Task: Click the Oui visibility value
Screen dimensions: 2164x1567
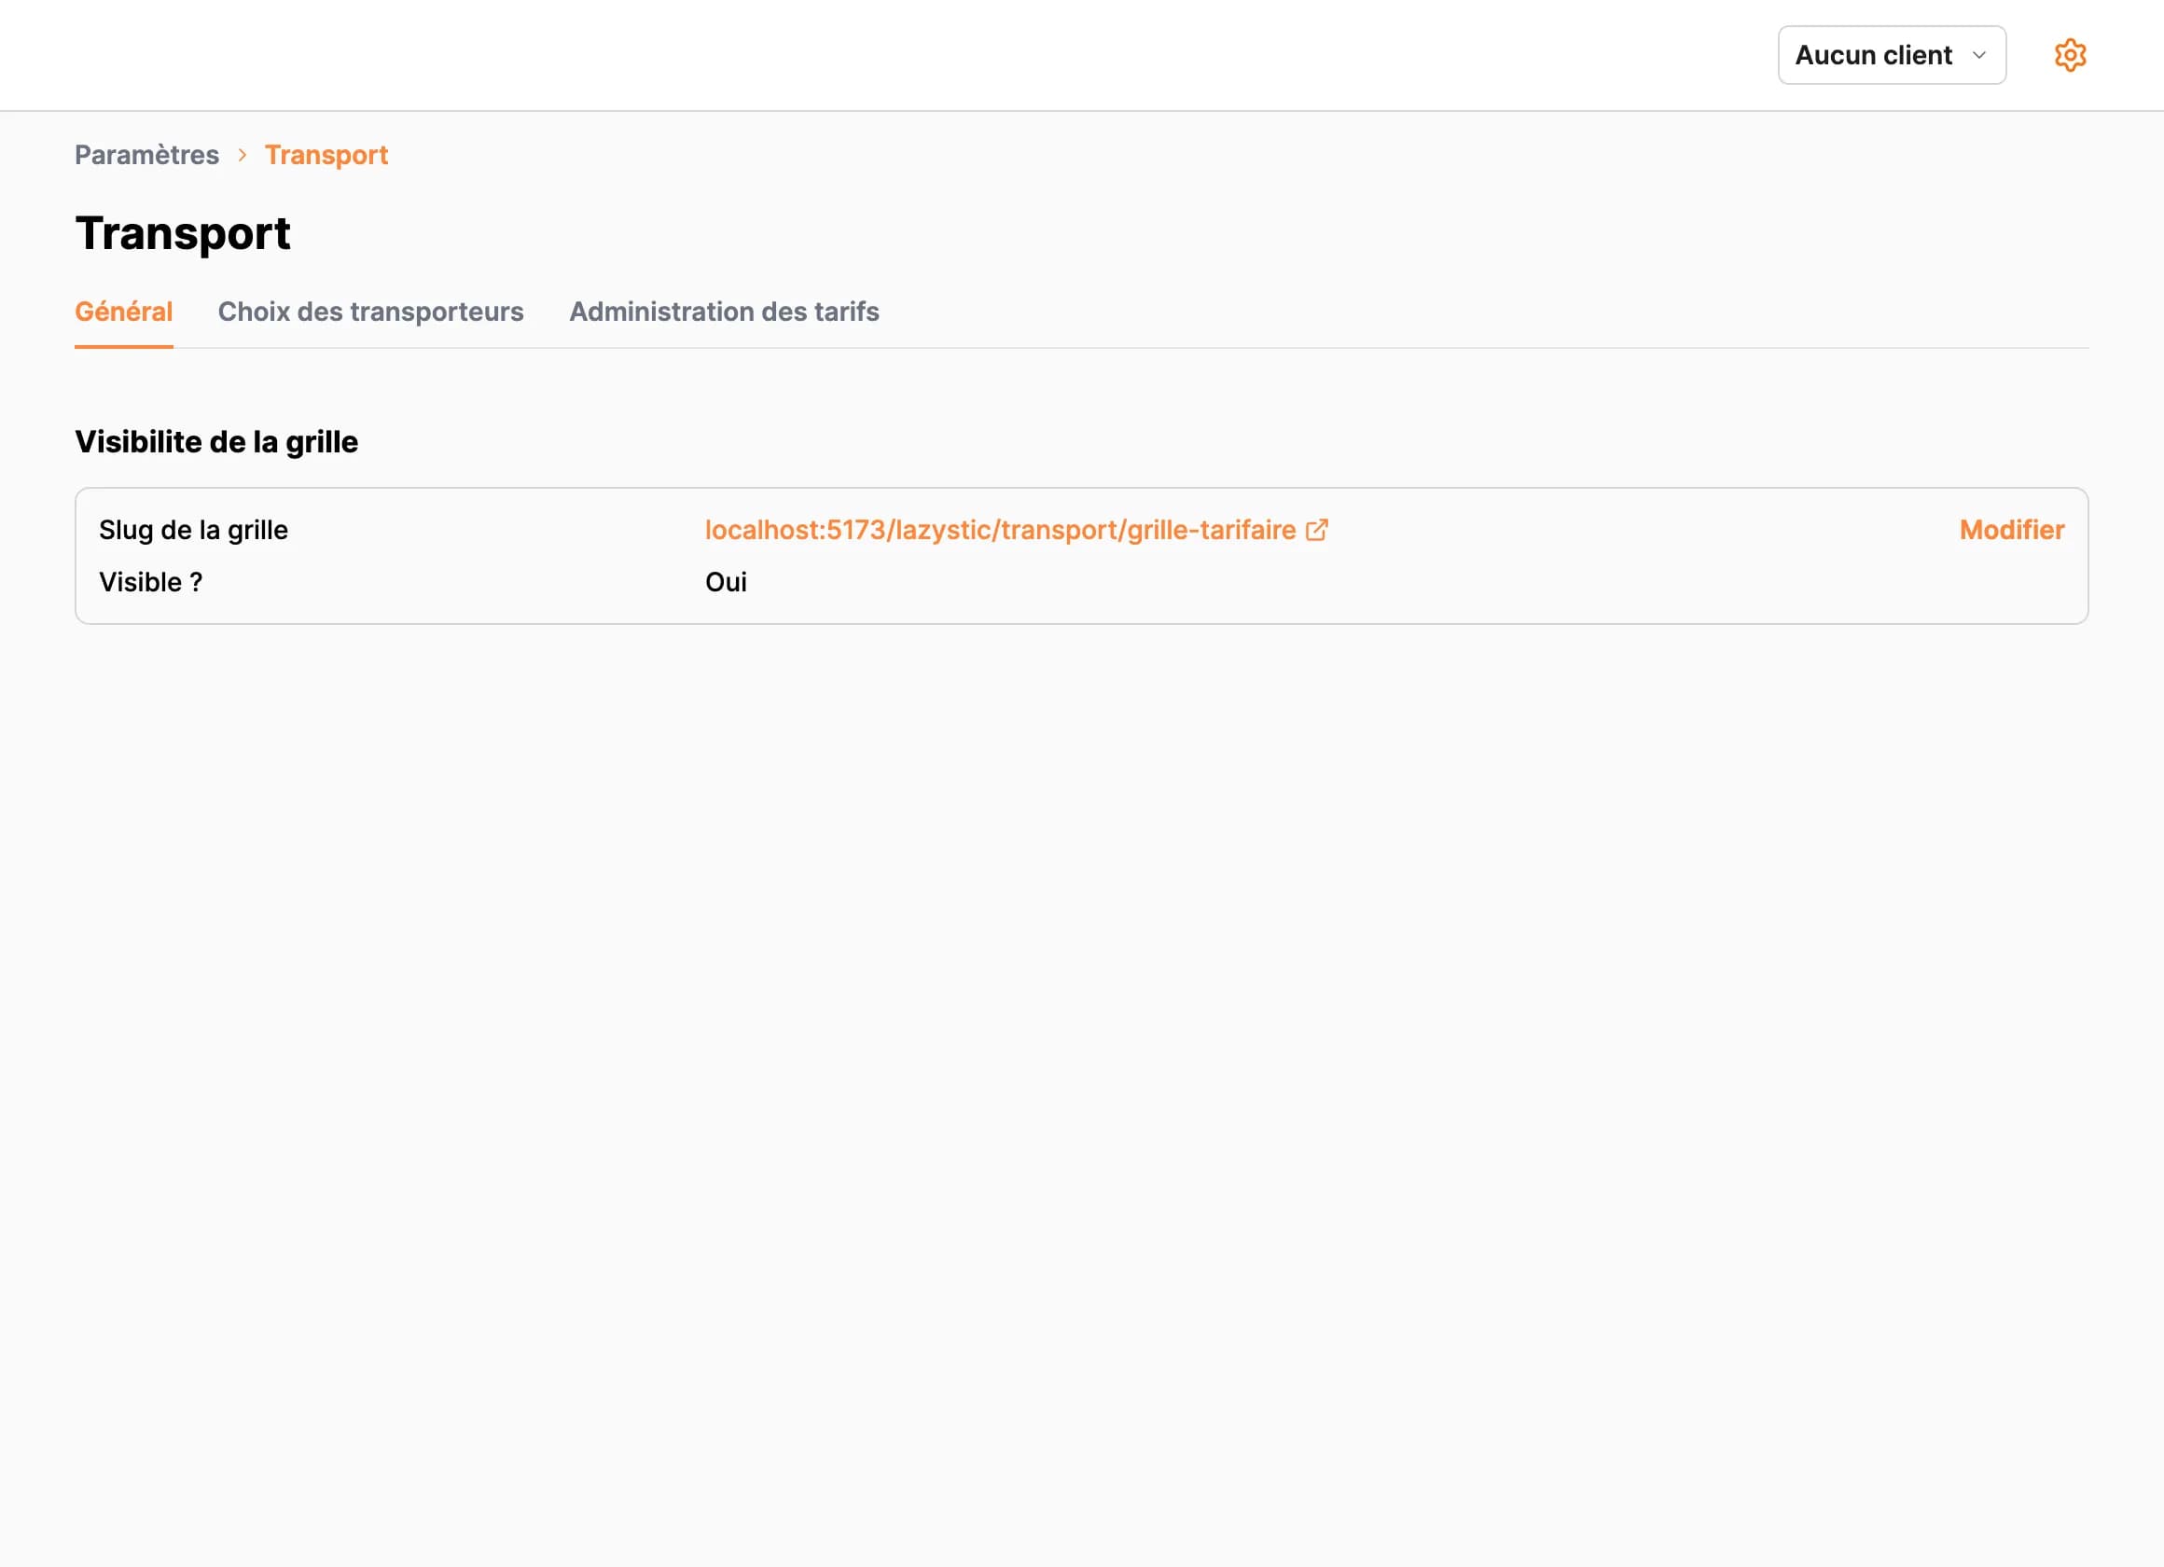Action: [x=725, y=582]
